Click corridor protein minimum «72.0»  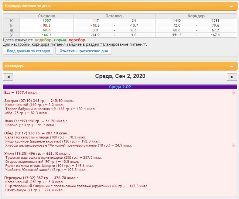(x=177, y=25)
